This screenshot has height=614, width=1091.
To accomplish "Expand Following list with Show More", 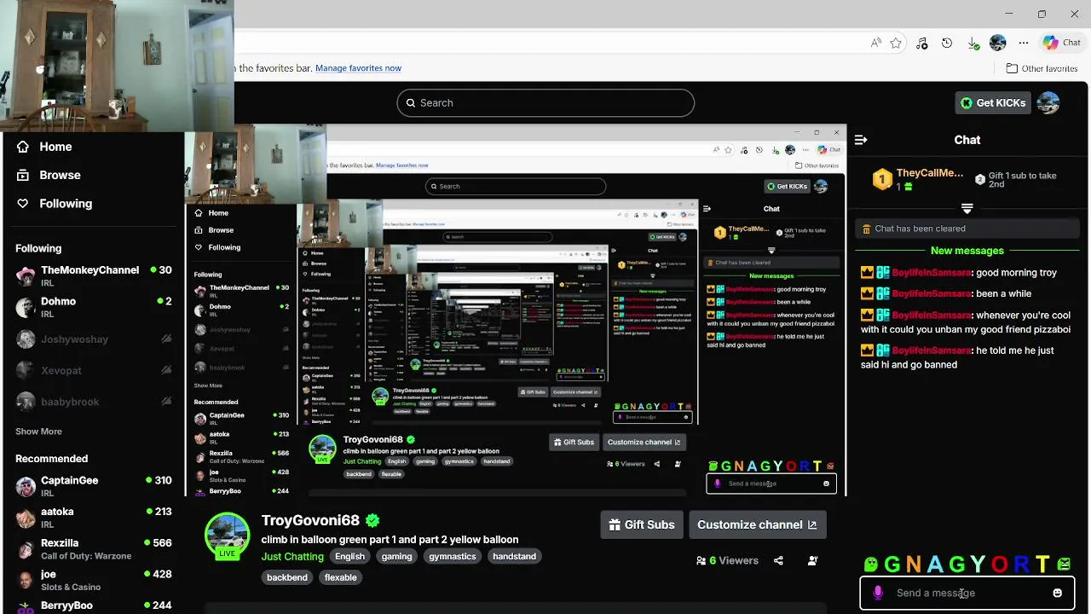I will (38, 432).
